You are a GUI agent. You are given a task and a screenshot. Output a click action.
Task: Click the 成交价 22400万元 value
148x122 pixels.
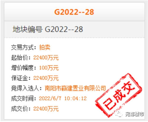point(46,109)
